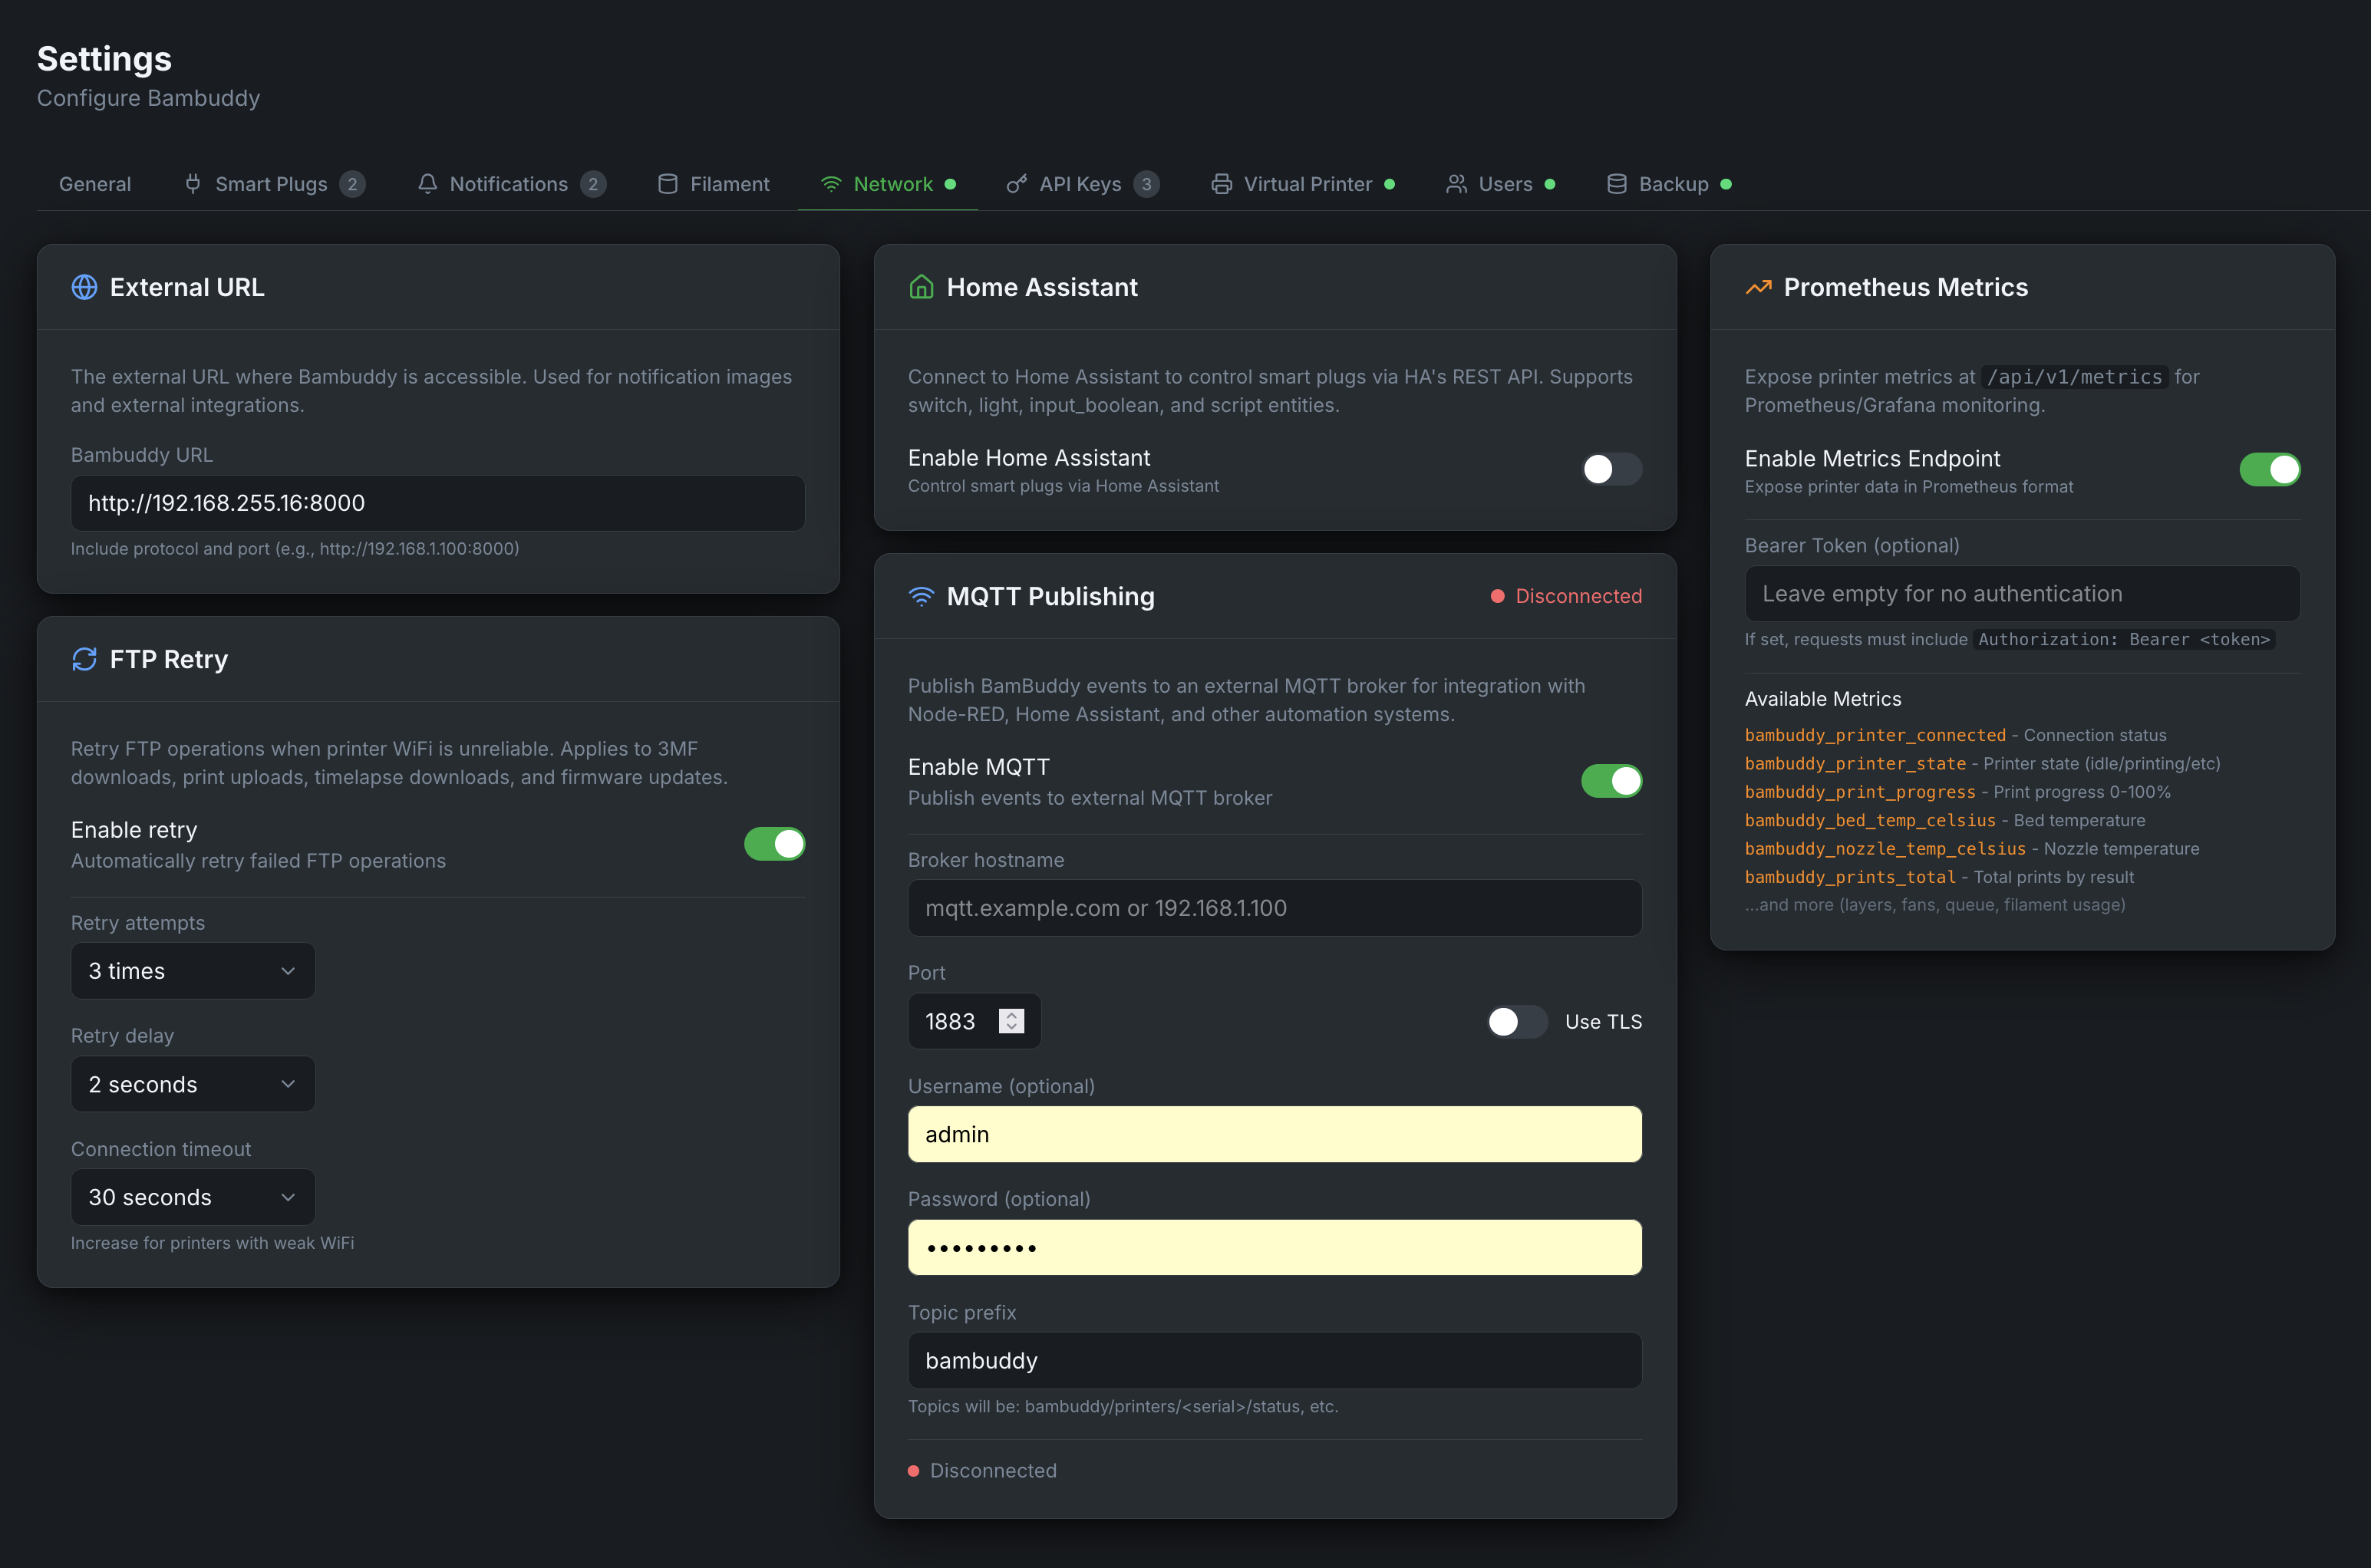Click the Prometheus Metrics trend icon
2371x1568 pixels.
tap(1758, 287)
